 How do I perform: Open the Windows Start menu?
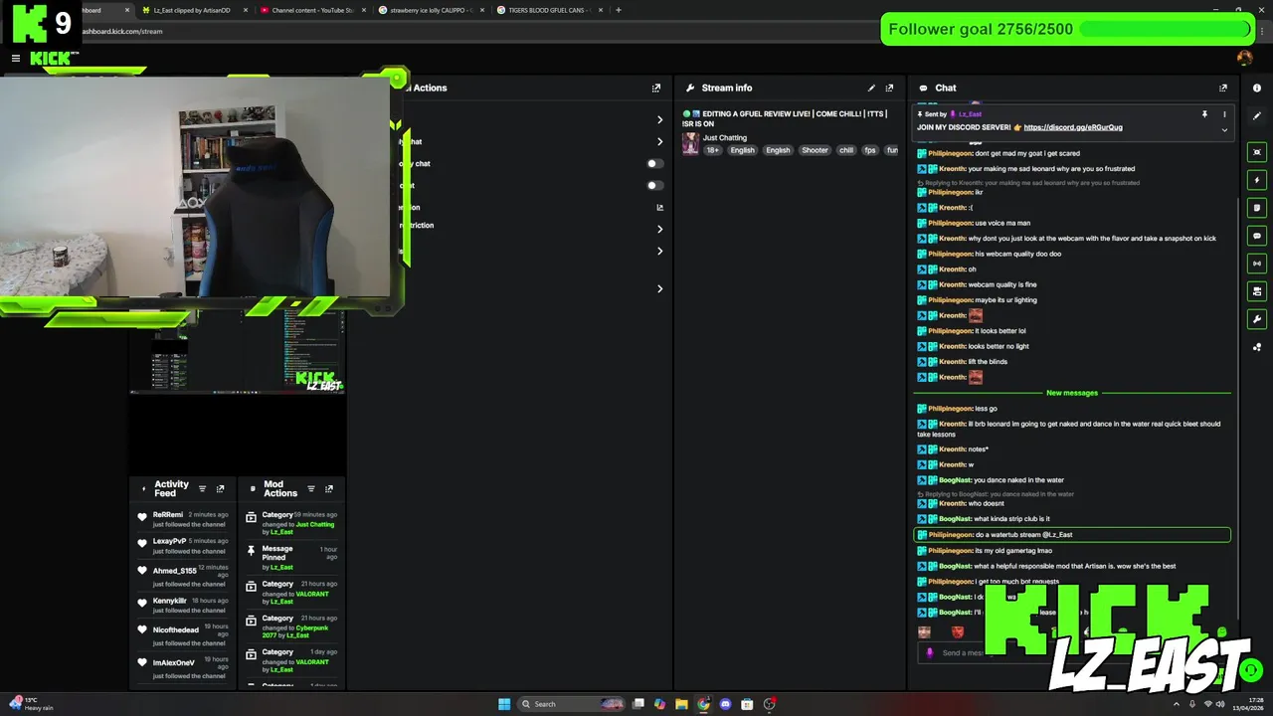tap(504, 704)
